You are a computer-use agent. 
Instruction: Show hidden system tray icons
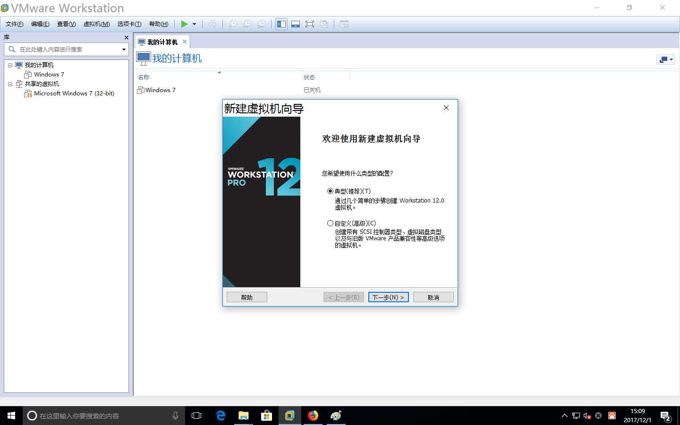(x=564, y=416)
